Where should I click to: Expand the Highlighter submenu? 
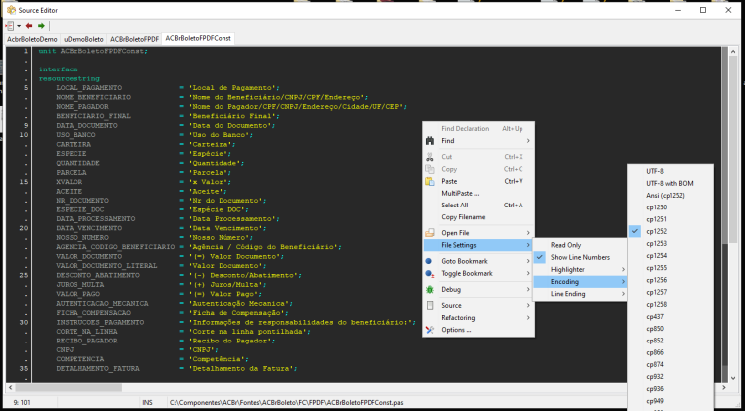(x=580, y=270)
